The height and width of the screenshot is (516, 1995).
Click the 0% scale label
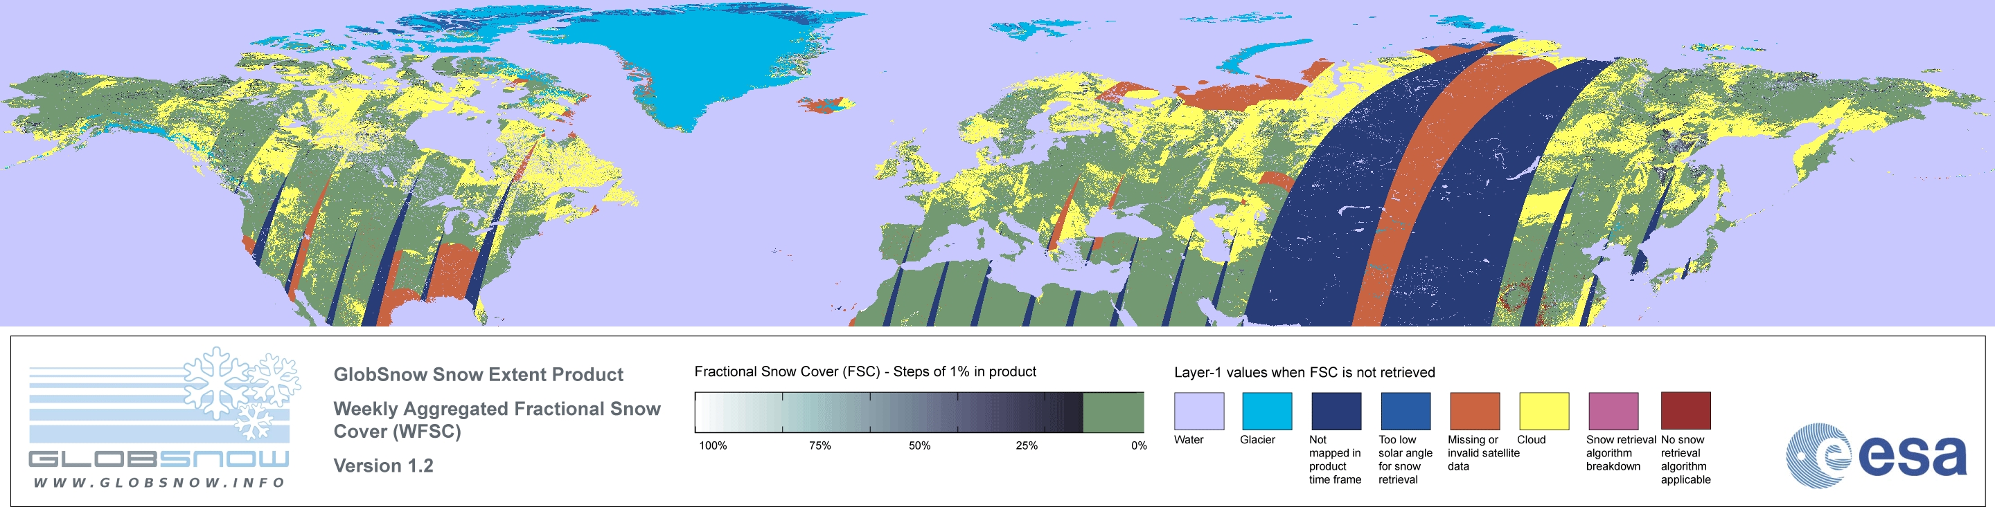tap(1138, 445)
